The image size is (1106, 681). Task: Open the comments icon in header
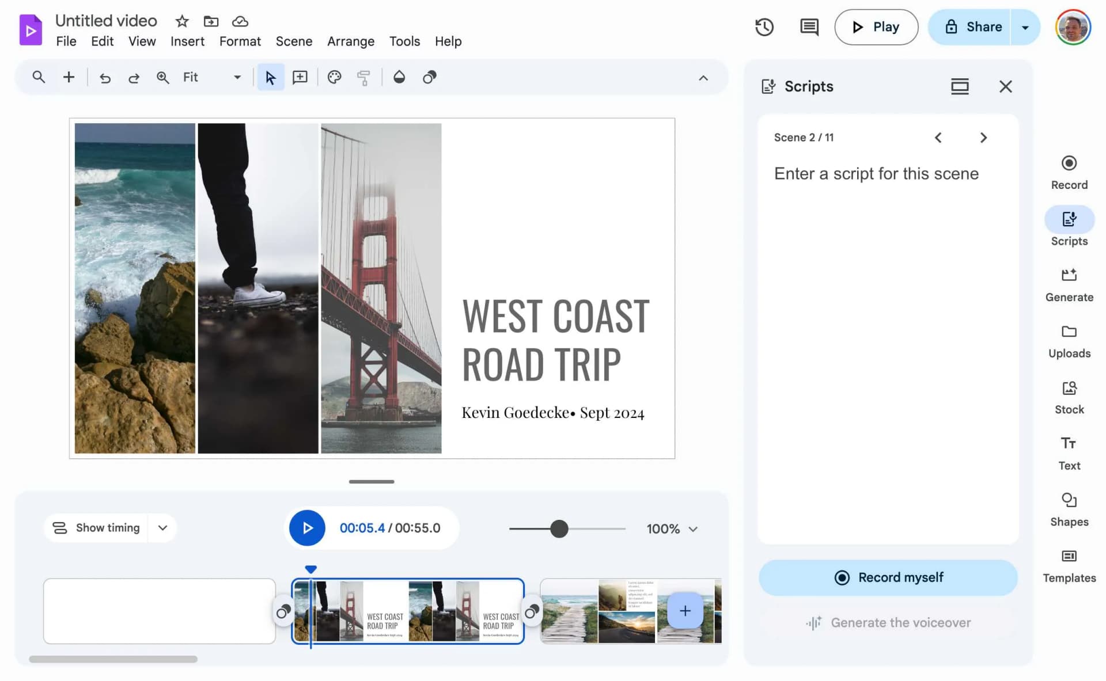pyautogui.click(x=809, y=27)
